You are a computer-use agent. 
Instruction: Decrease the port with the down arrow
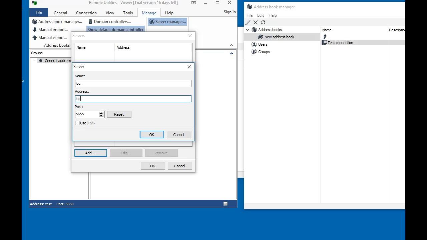101,116
